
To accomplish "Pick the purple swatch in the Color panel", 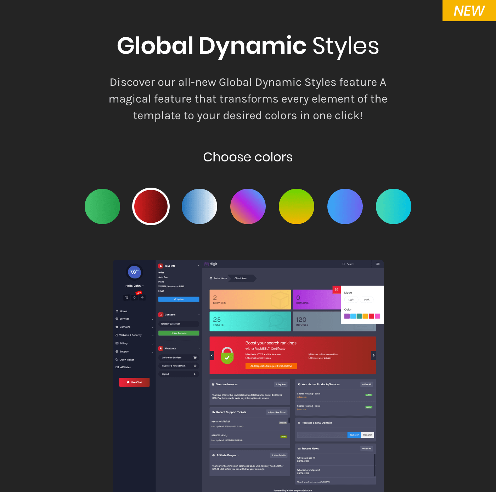I will click(347, 316).
